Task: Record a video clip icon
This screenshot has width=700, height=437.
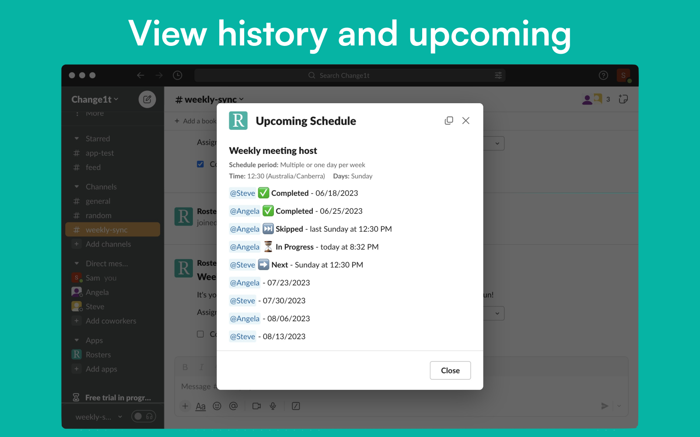Action: coord(256,406)
